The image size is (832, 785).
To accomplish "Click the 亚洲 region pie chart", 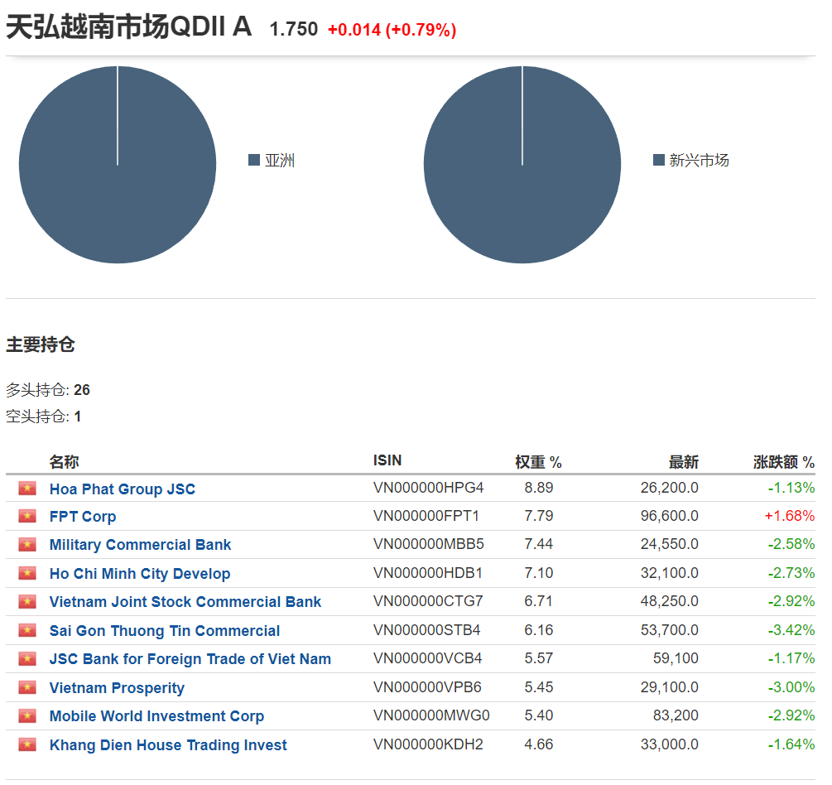I will [x=118, y=165].
